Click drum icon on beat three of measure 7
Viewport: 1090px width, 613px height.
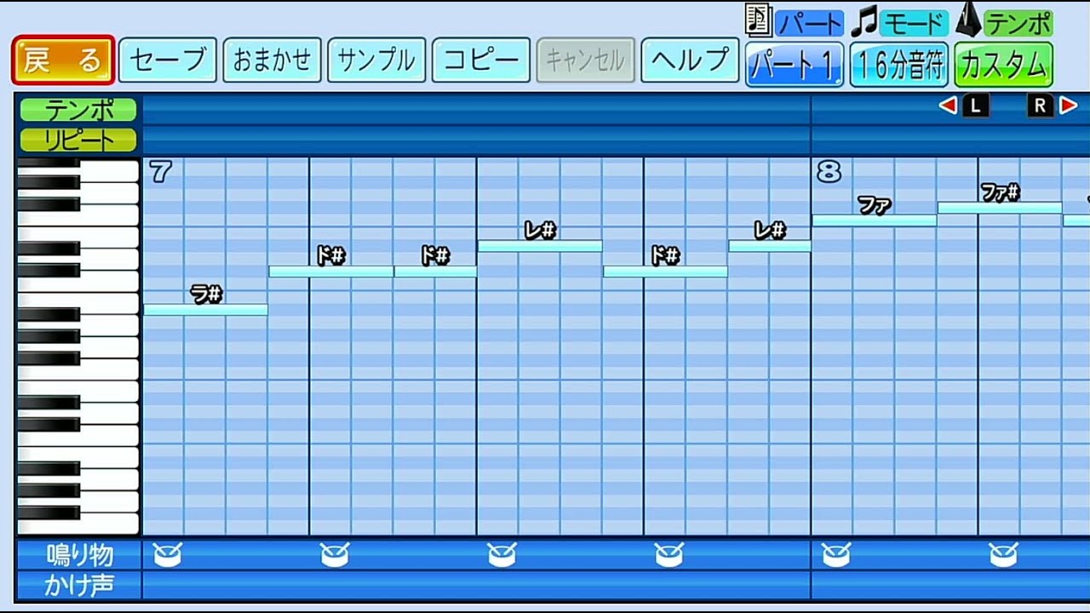tap(502, 555)
